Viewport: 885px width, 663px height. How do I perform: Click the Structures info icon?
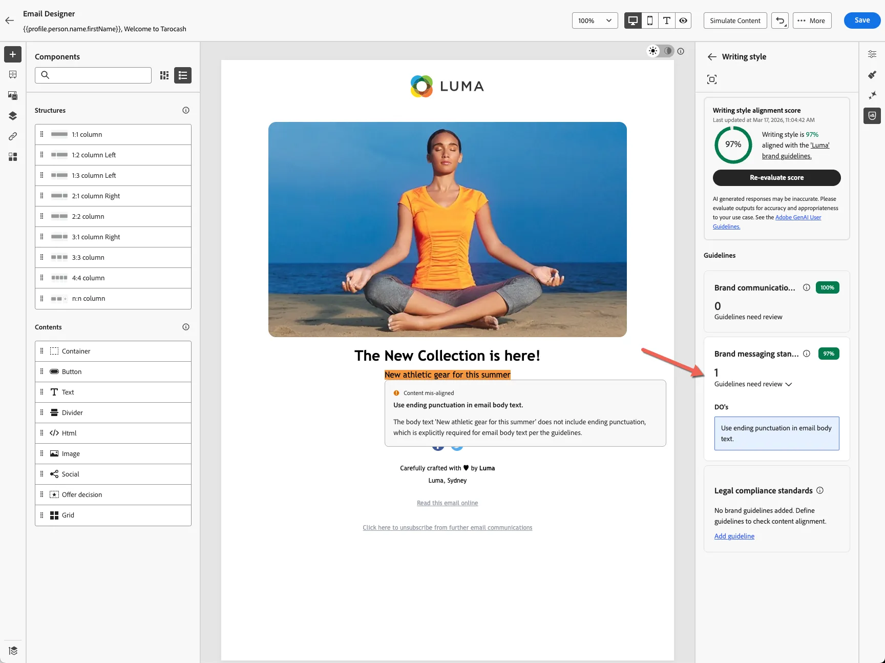[186, 110]
